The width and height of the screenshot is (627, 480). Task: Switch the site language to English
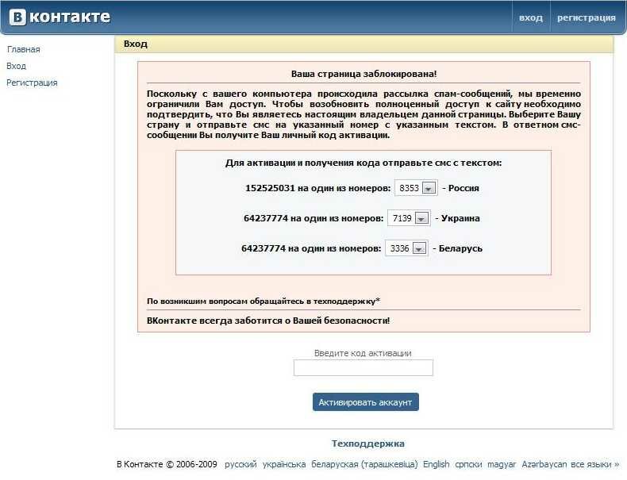click(436, 464)
